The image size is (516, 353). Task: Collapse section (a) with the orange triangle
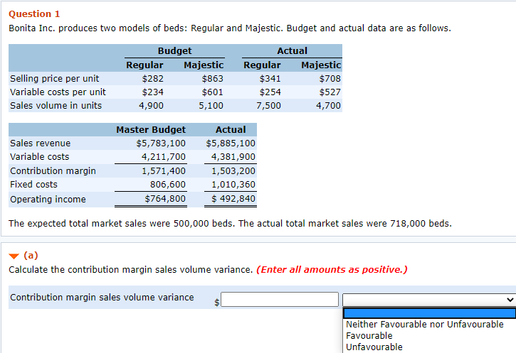coord(14,256)
